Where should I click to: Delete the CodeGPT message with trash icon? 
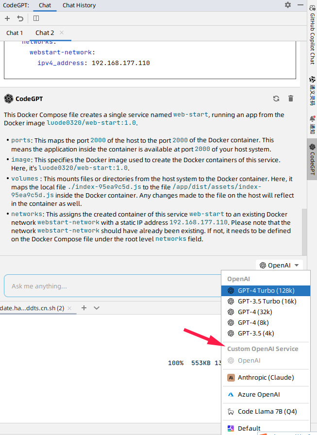tap(291, 99)
